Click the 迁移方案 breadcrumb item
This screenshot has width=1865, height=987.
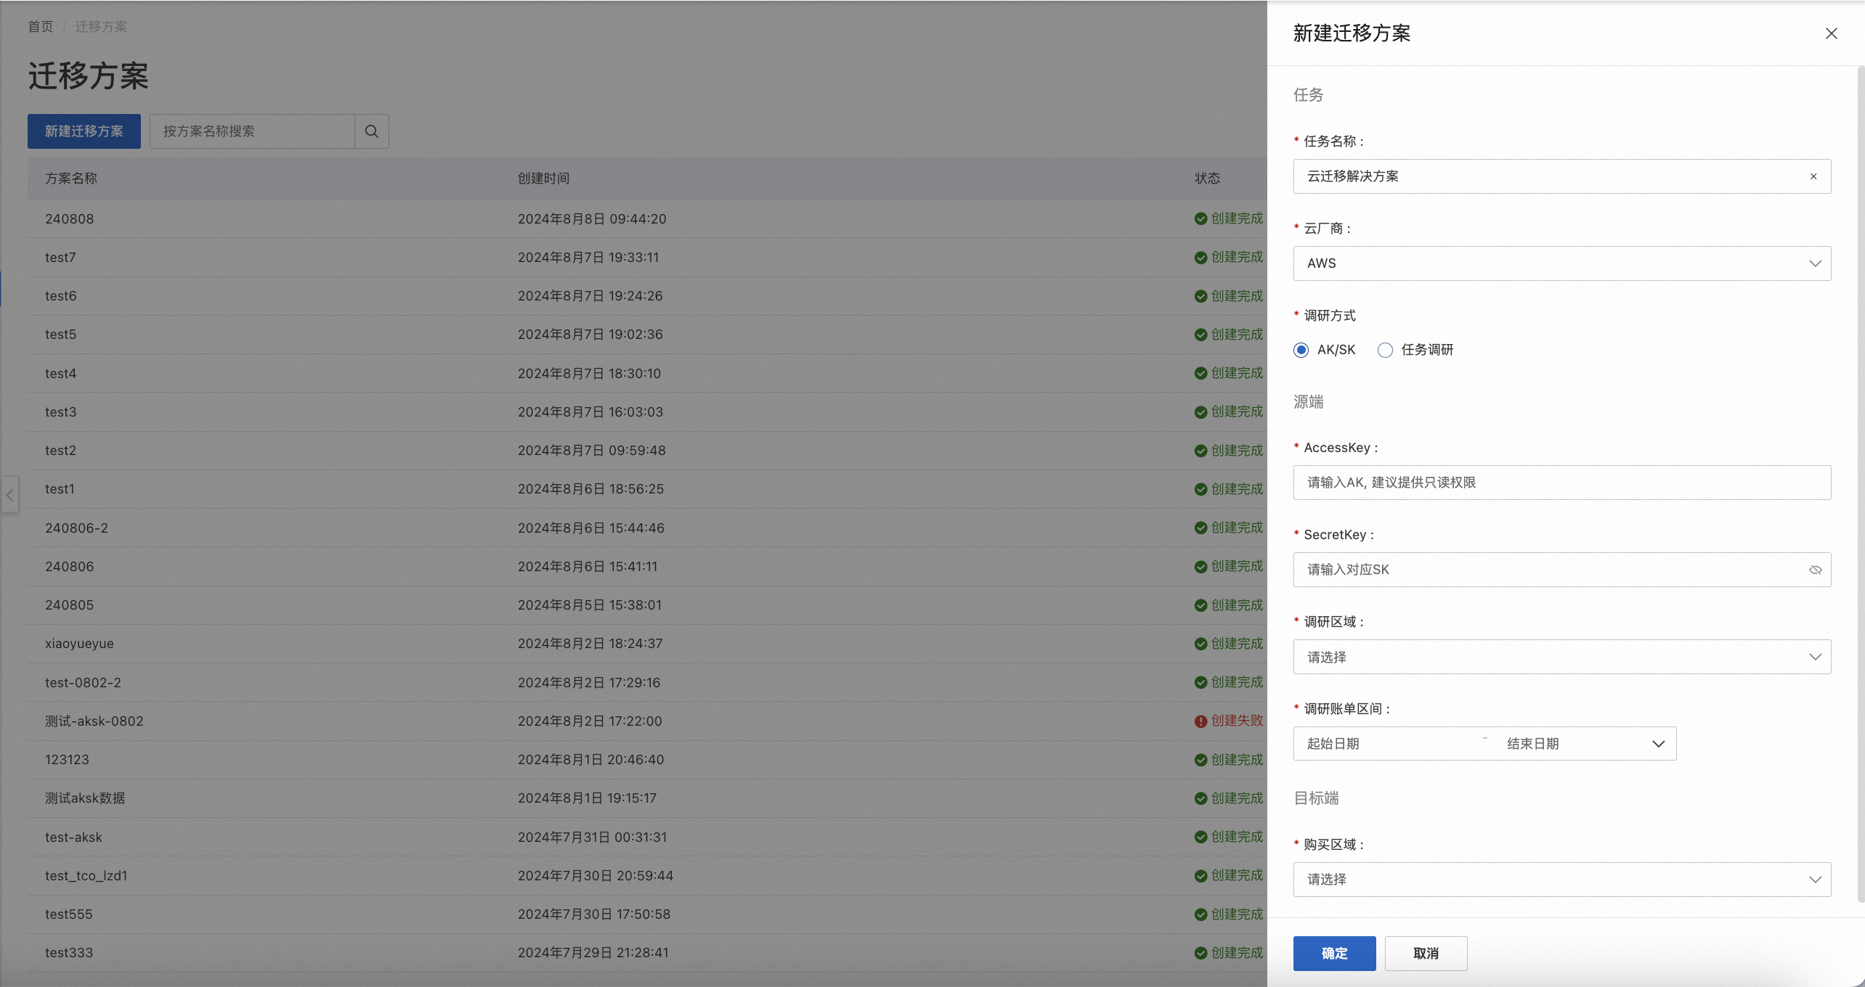(101, 27)
